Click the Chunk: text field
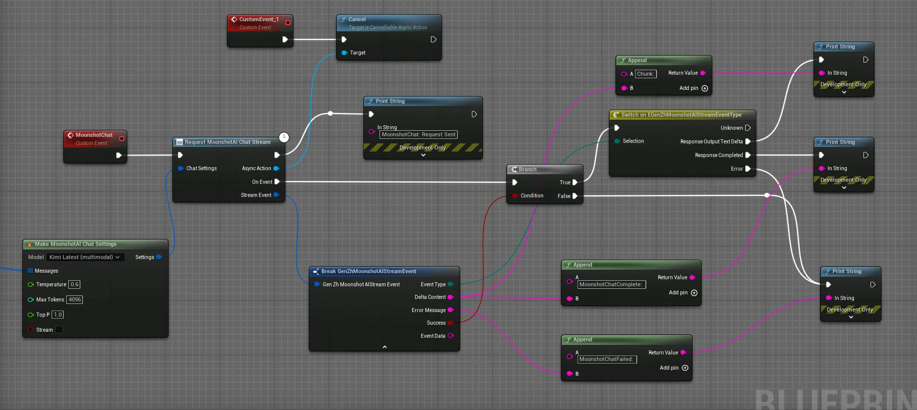 coord(646,74)
